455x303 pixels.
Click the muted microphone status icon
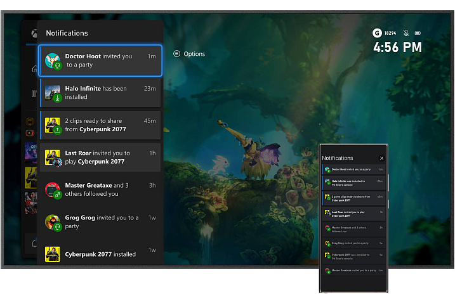pyautogui.click(x=406, y=33)
